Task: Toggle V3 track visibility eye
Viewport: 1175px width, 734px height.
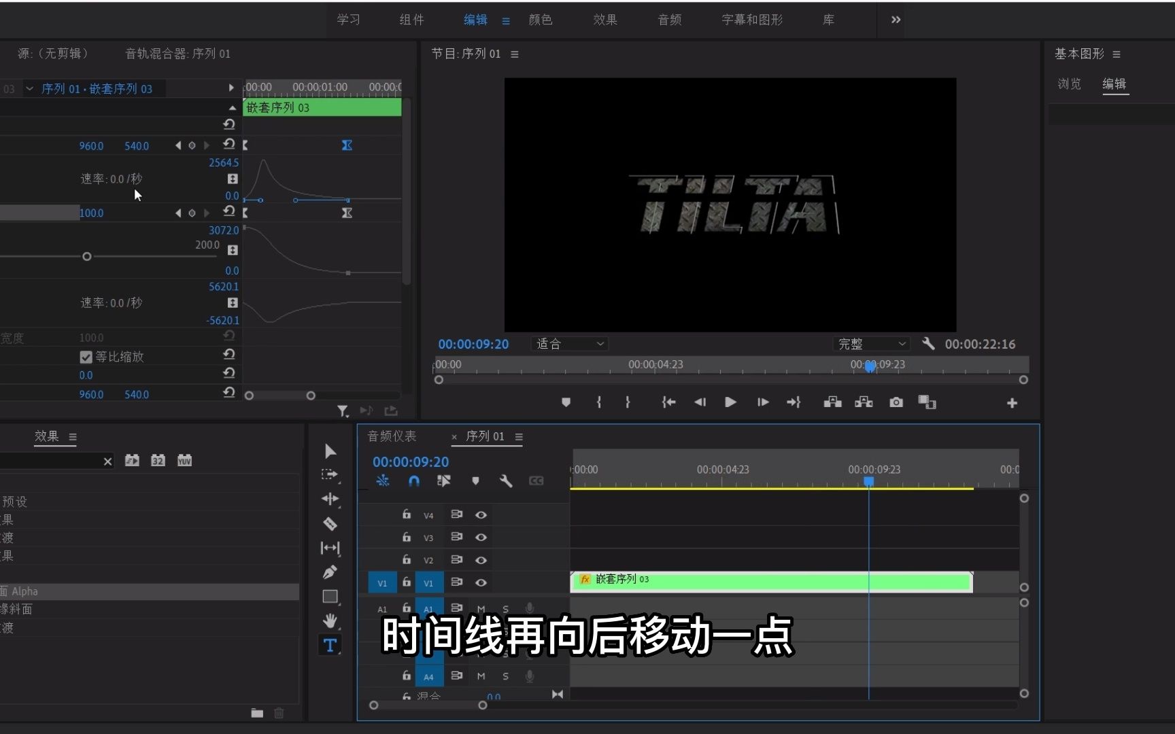Action: 481,537
